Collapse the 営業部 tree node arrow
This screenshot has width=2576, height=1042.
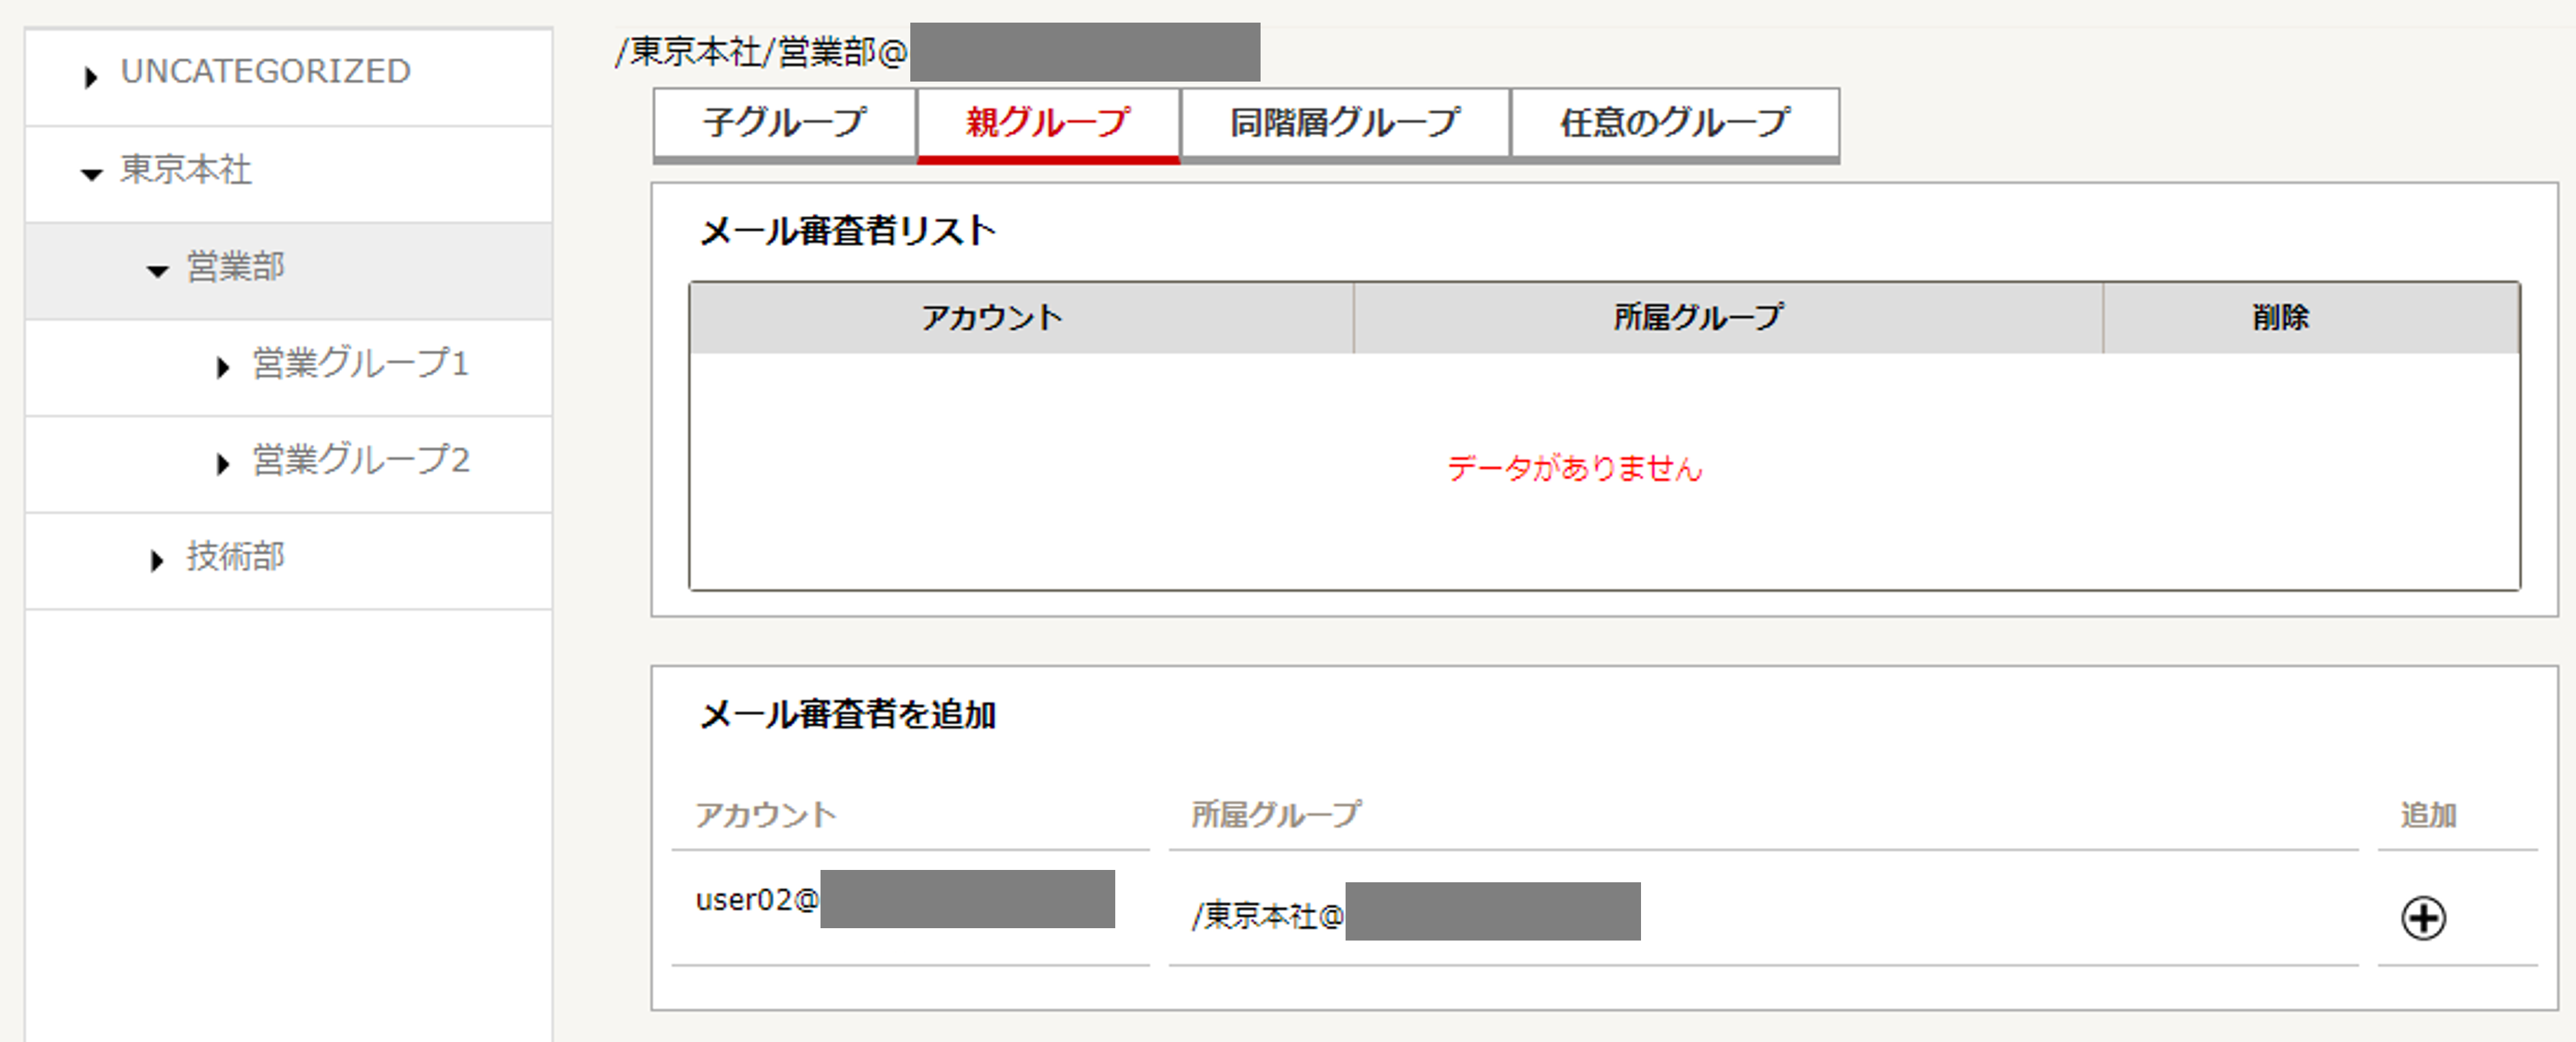tap(158, 272)
